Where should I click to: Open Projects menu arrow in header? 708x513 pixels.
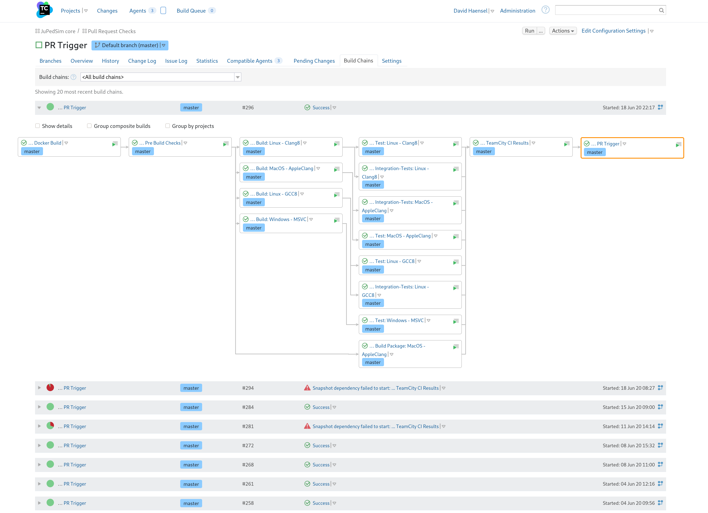coord(86,11)
